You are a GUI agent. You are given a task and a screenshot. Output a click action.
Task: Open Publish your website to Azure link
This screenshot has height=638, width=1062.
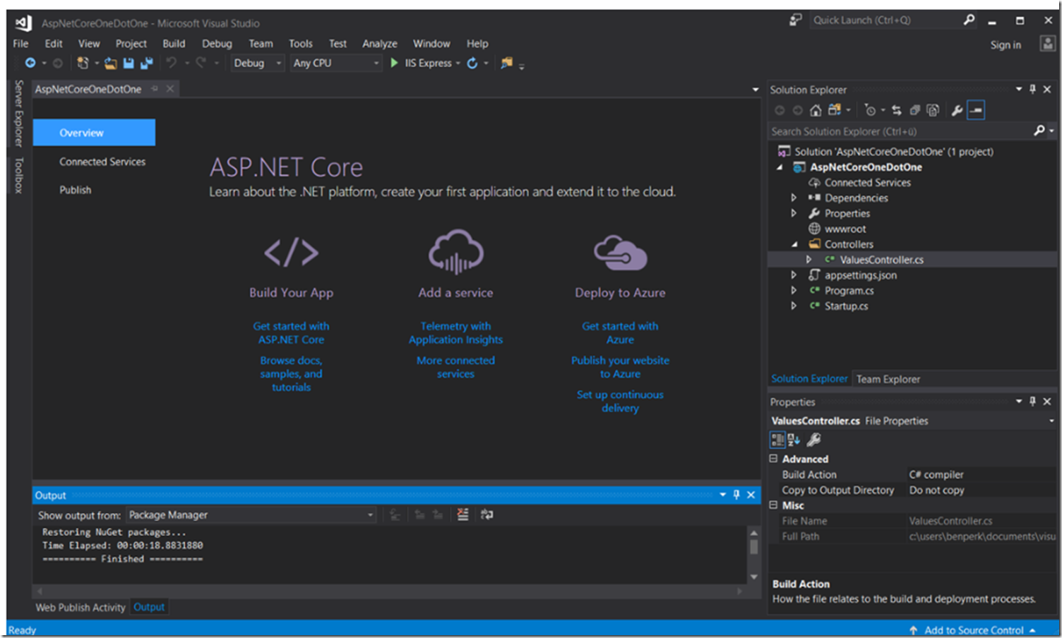click(620, 367)
